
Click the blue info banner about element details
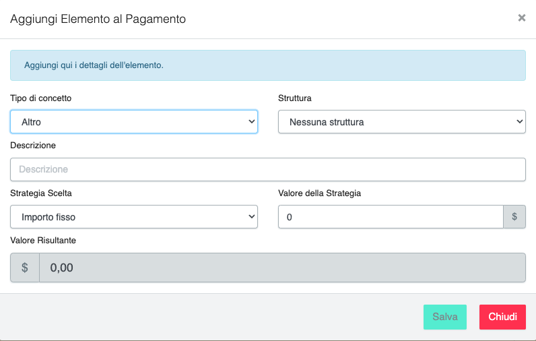(267, 65)
